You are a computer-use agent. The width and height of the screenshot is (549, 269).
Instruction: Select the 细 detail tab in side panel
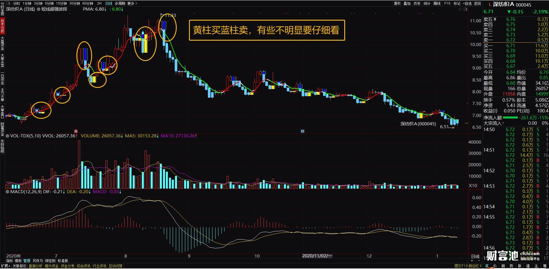[x=503, y=266]
